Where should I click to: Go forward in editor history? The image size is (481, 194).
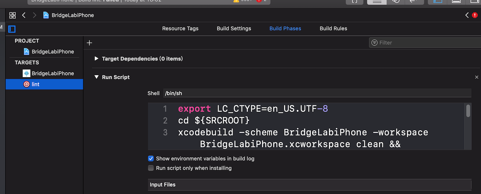pos(34,15)
